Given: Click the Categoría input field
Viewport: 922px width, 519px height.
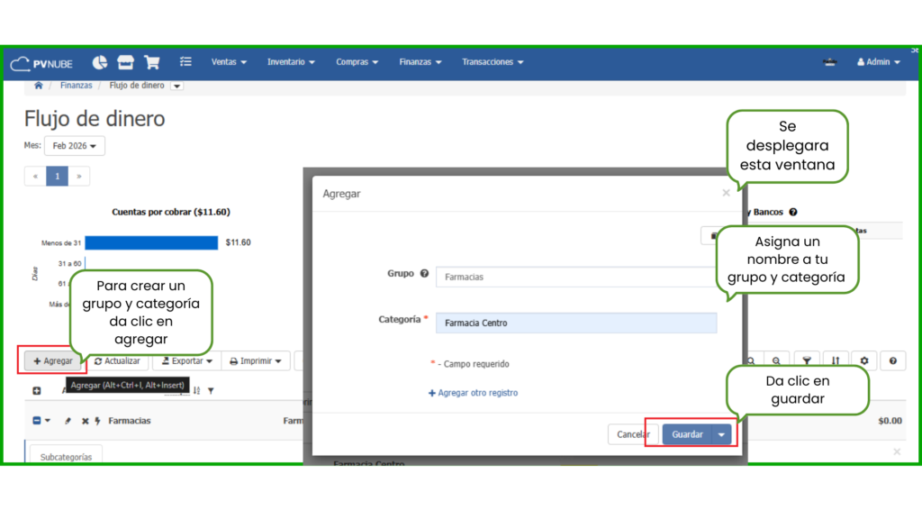Looking at the screenshot, I should pyautogui.click(x=576, y=323).
